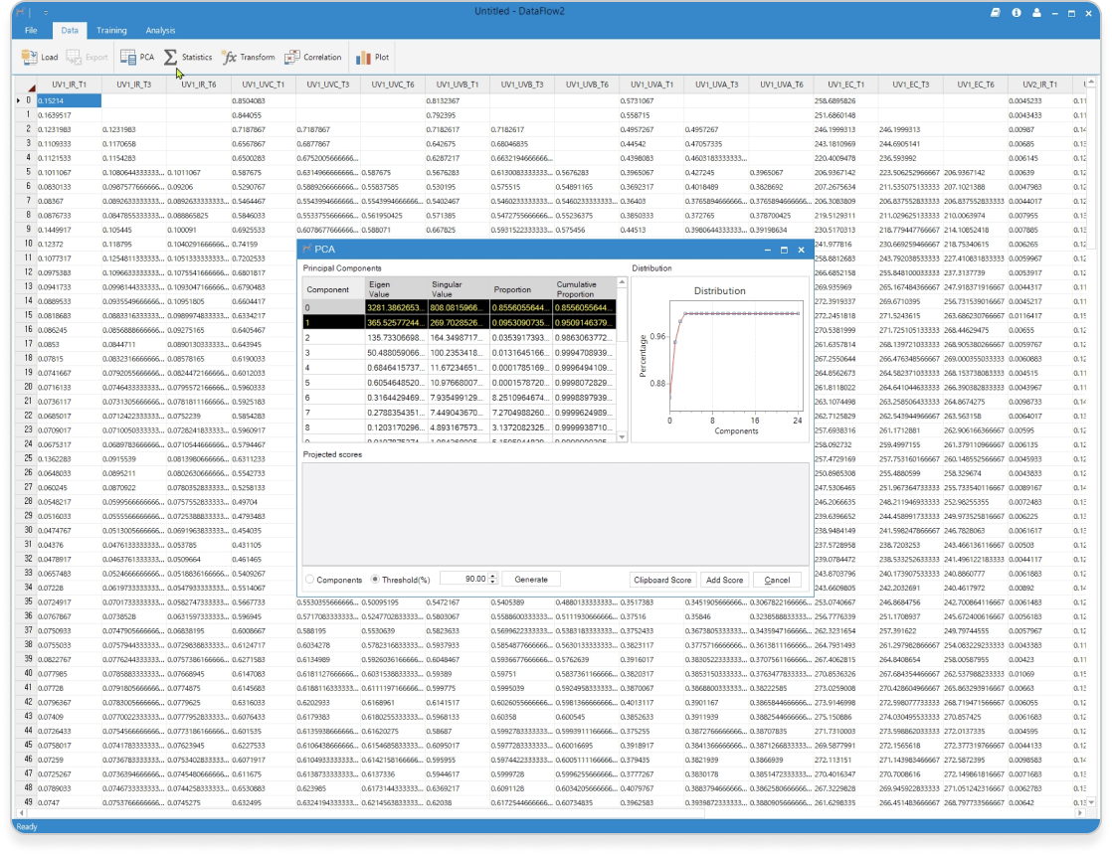Viewport: 1112px width, 855px height.
Task: Select the Components radio button
Action: click(310, 580)
